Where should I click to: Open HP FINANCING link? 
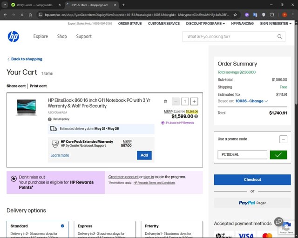coord(242,24)
